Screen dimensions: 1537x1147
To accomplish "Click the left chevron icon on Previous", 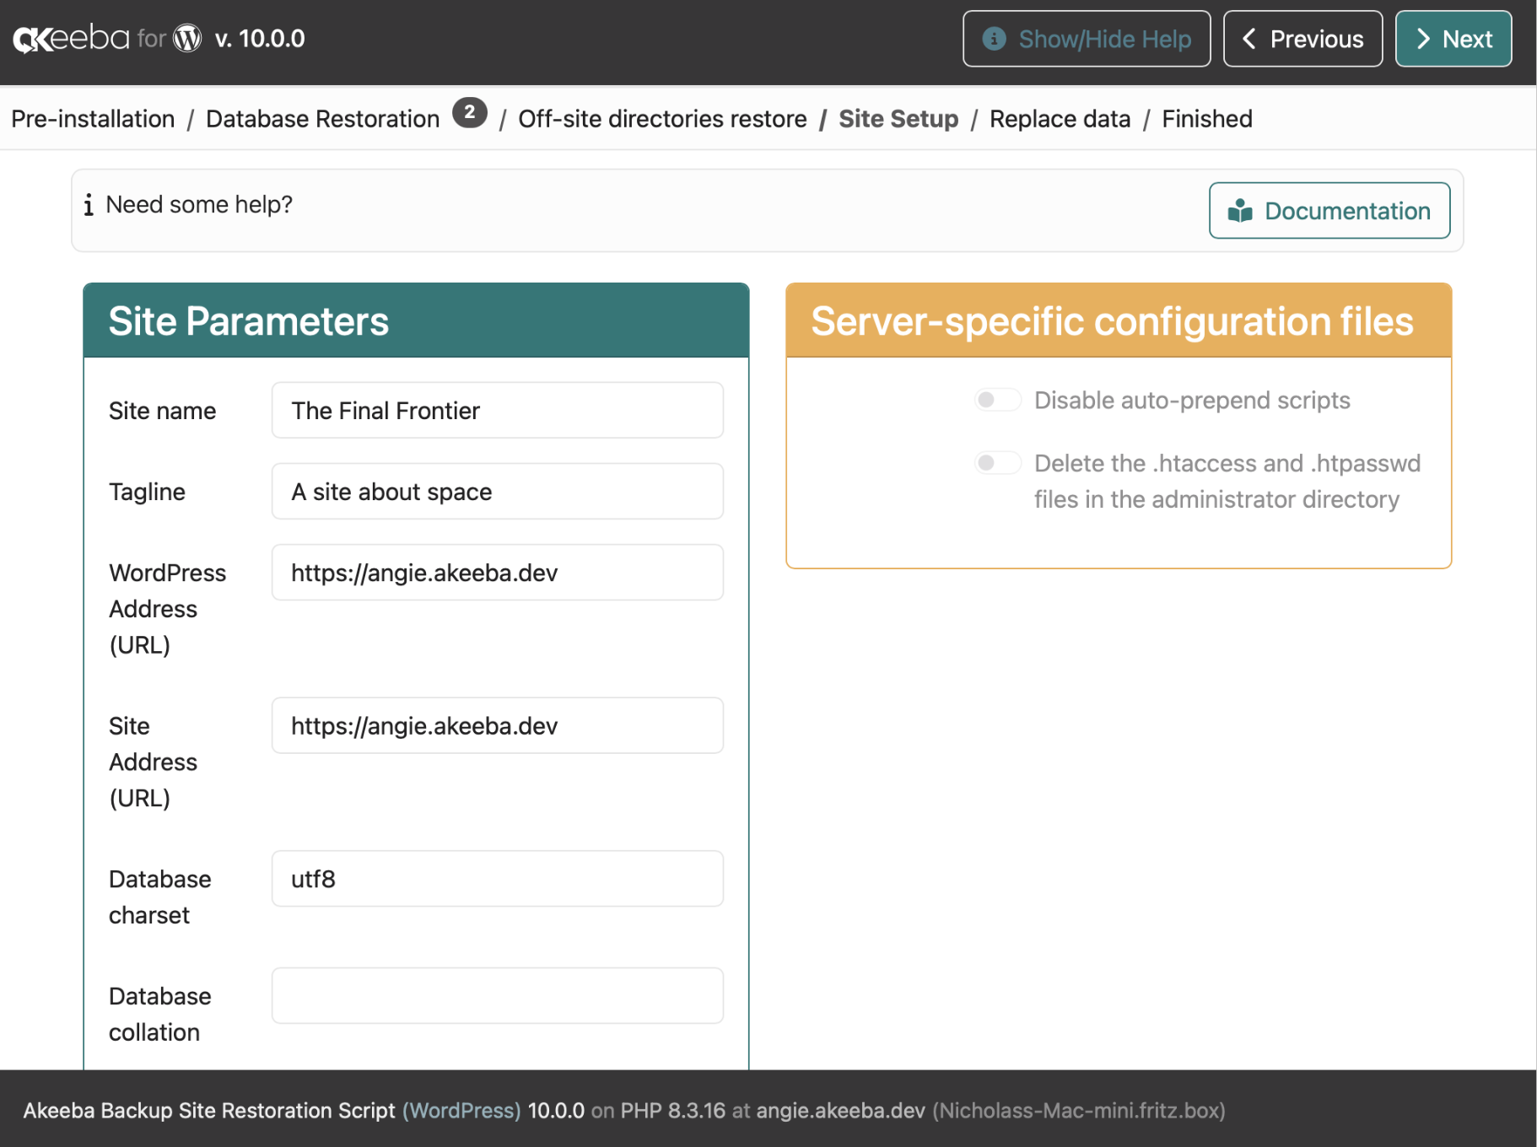I will (x=1249, y=39).
